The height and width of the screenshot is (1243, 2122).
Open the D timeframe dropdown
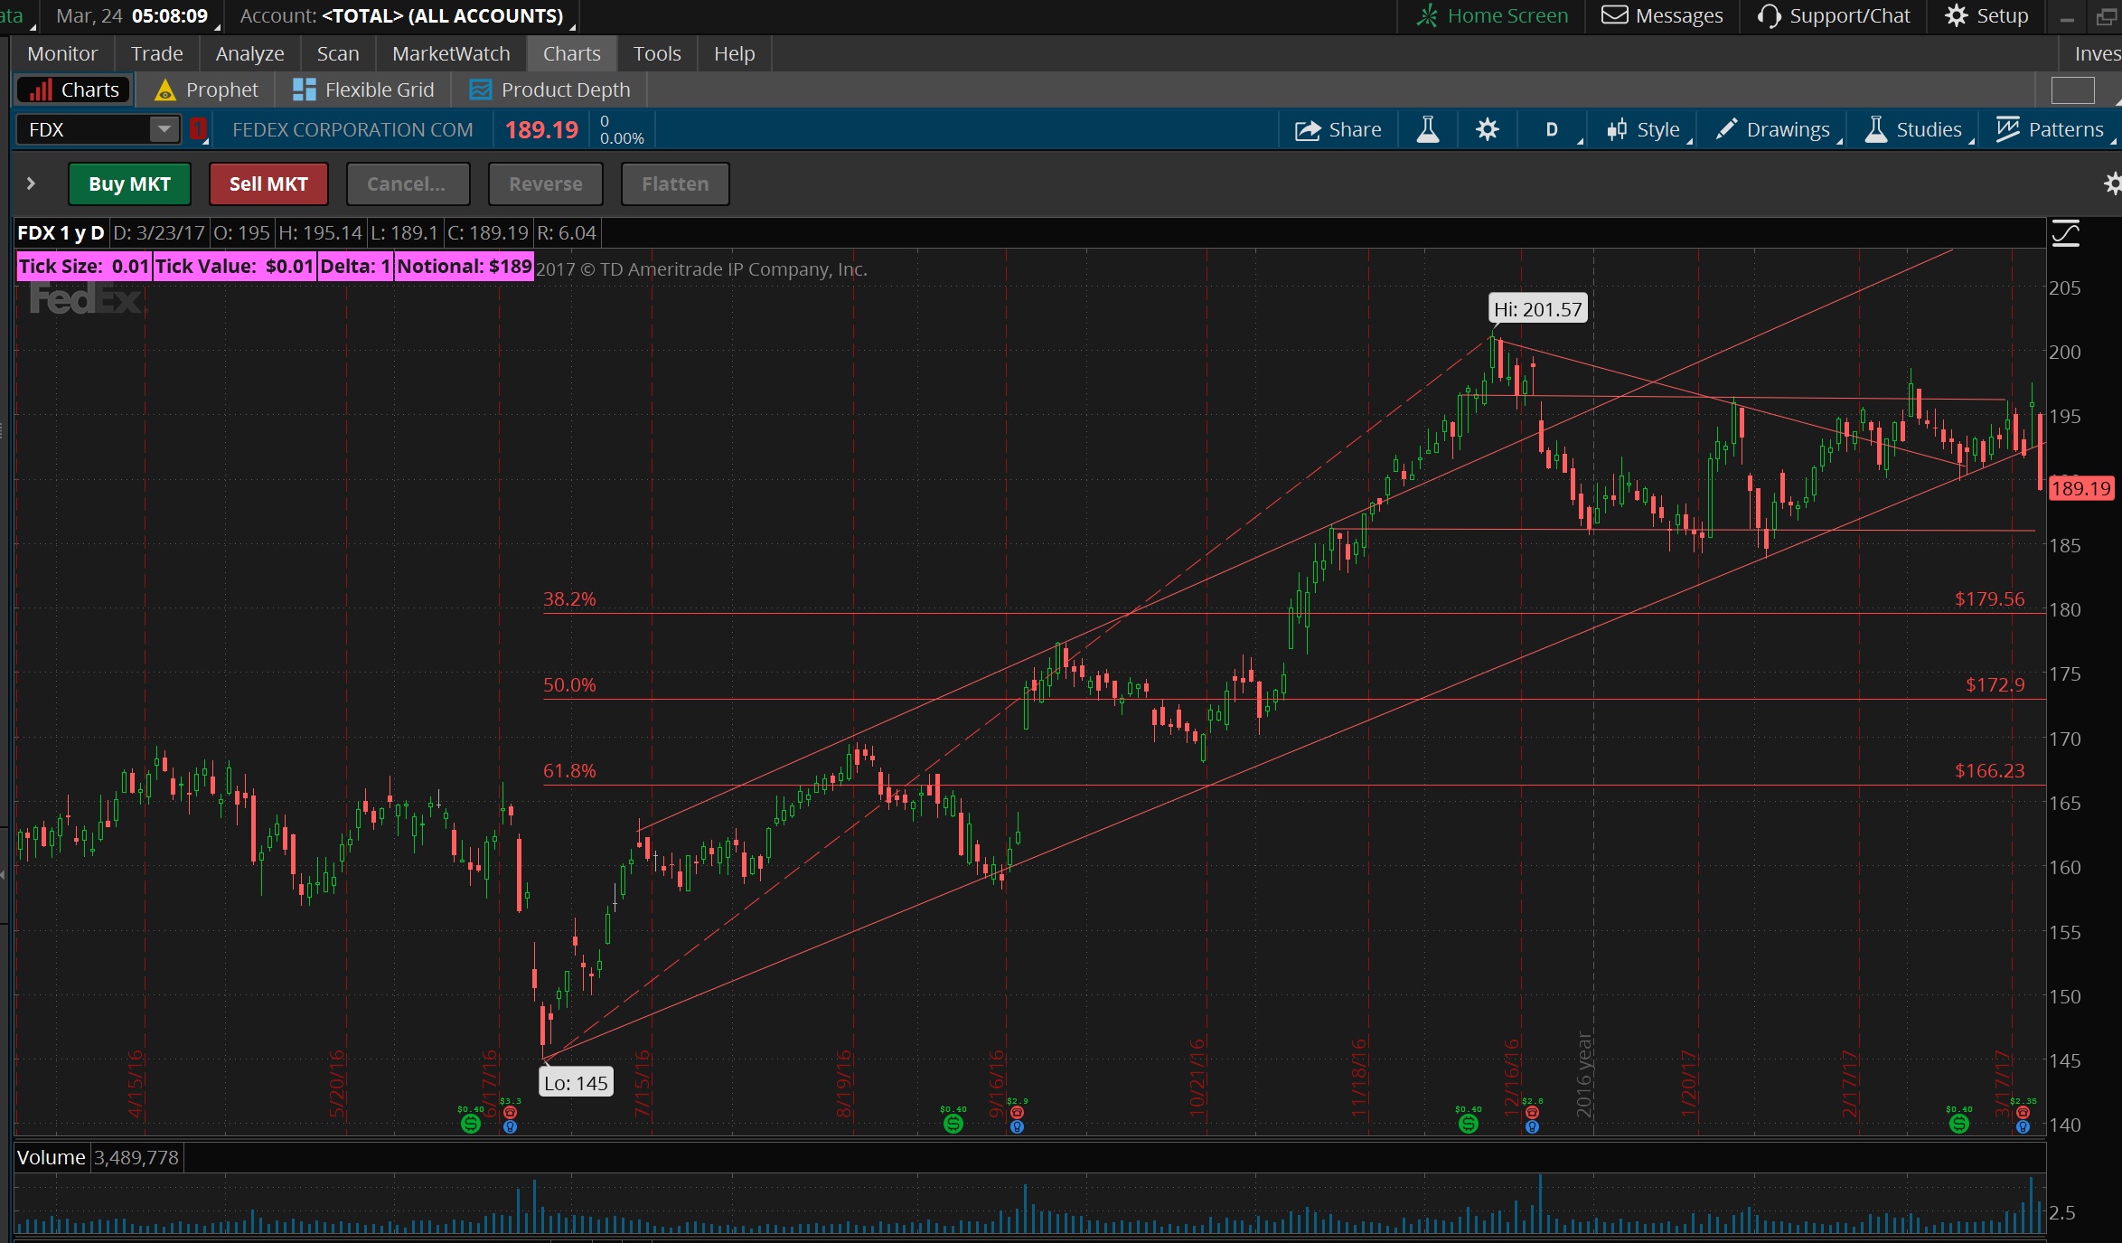point(1552,129)
